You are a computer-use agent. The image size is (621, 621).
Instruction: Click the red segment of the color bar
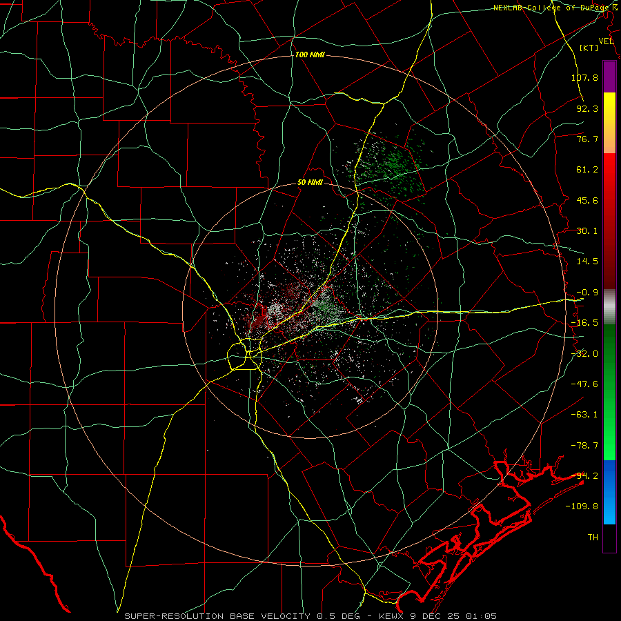[x=609, y=221]
